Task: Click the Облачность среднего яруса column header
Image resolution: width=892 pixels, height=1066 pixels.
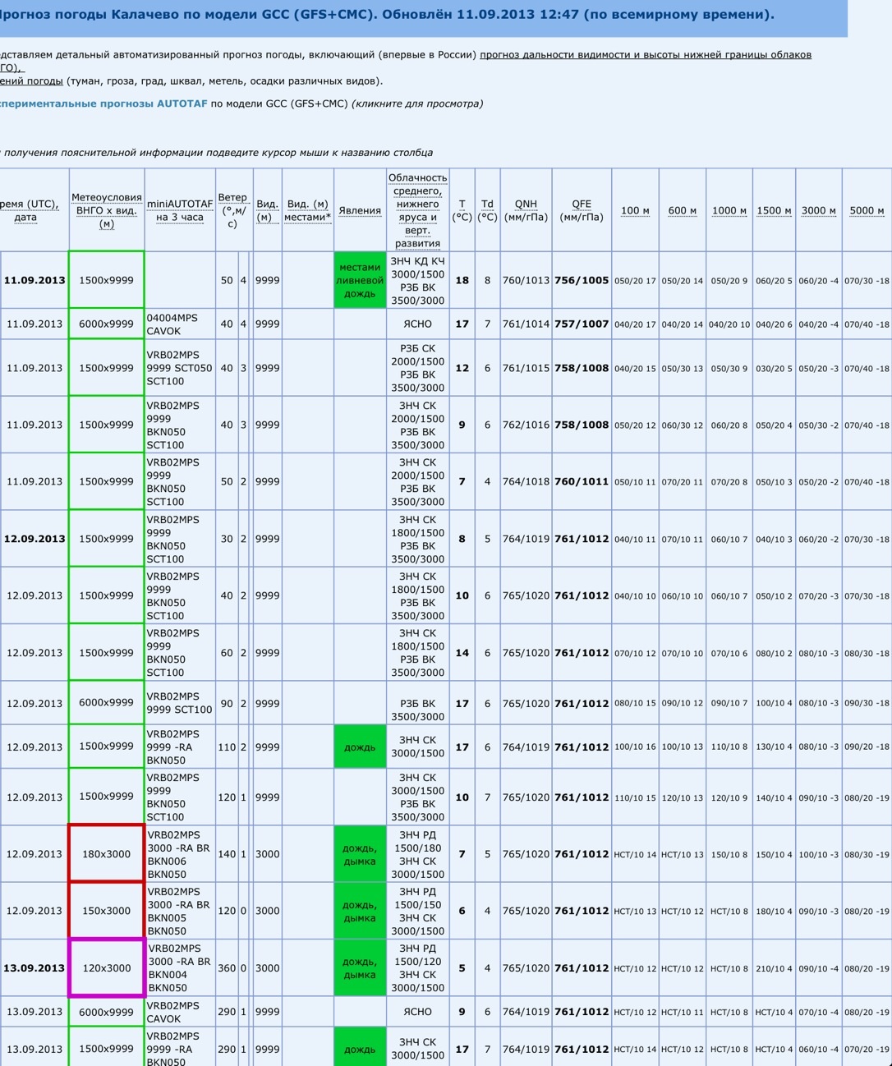Action: coord(417,210)
